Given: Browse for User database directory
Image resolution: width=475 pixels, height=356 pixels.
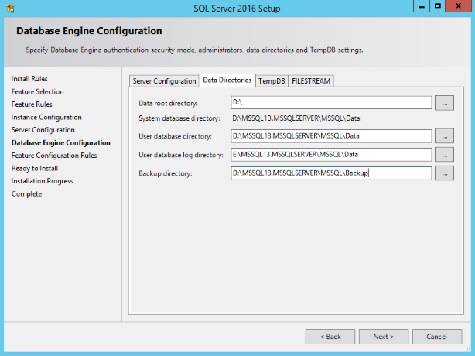Looking at the screenshot, I should pyautogui.click(x=444, y=136).
